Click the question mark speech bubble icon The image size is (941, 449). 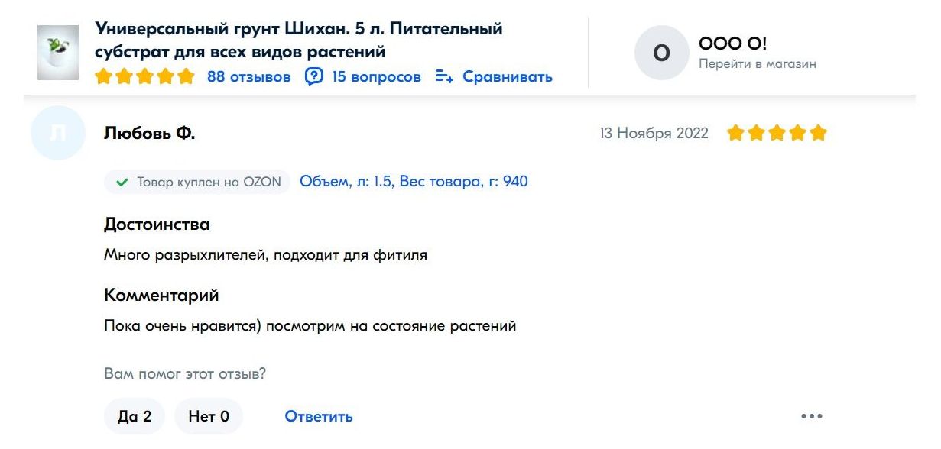(x=314, y=77)
